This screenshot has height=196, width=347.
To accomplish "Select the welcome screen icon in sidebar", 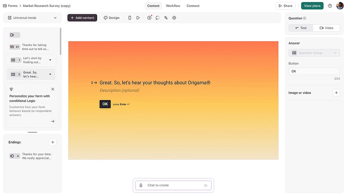I will [15, 35].
